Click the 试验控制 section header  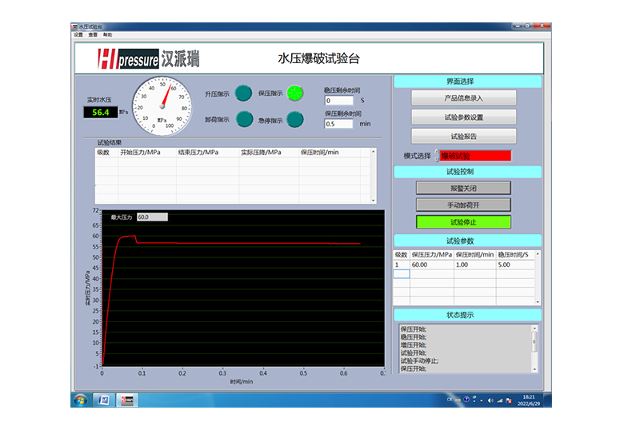467,172
